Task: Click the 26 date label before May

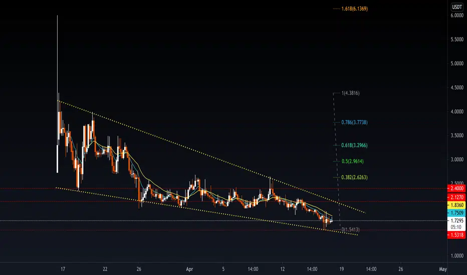Action: pyautogui.click(x=400, y=269)
